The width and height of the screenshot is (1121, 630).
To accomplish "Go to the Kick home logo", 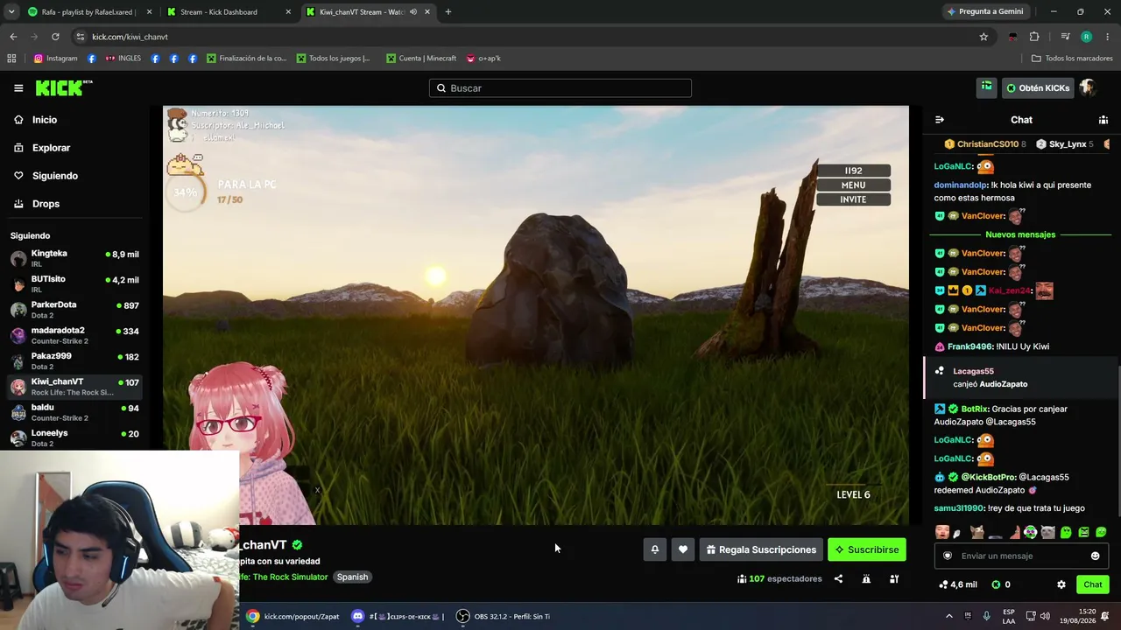I will coord(64,87).
